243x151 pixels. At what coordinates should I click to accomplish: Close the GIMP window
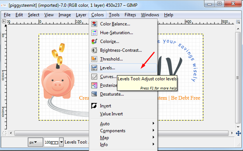pos(233,4)
